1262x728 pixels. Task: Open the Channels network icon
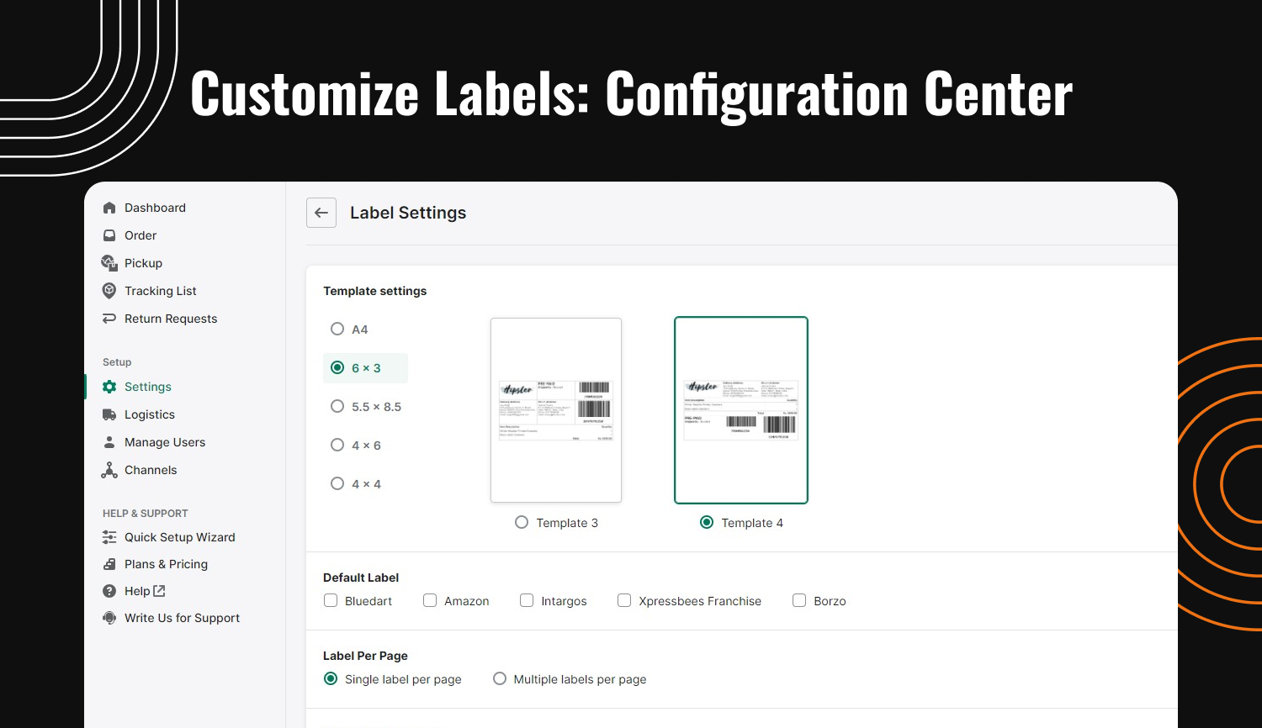tap(109, 470)
